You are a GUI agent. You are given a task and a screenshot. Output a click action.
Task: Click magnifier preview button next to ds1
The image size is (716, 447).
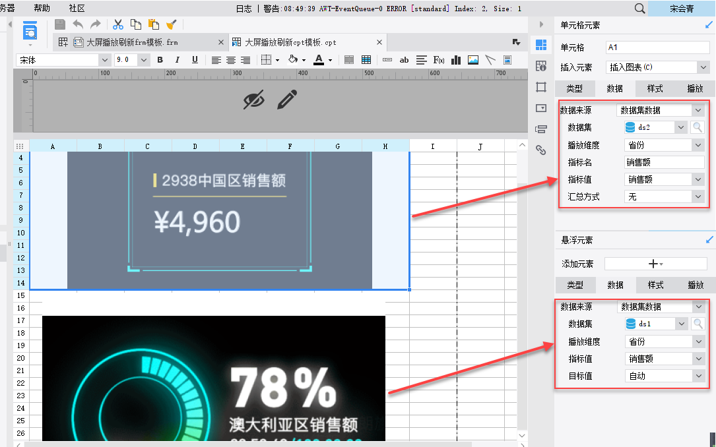coord(698,324)
